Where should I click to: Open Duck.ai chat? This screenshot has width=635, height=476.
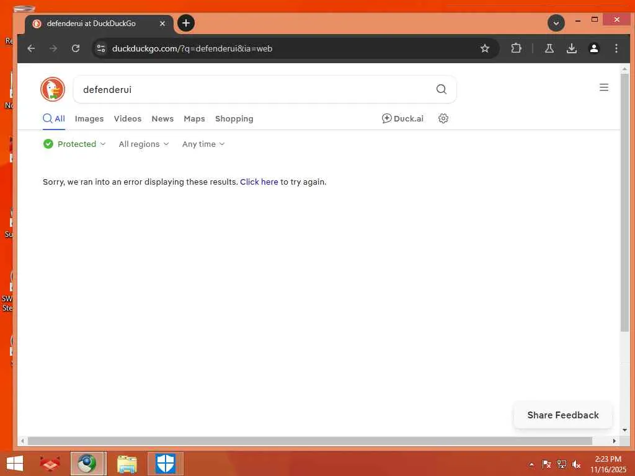(x=402, y=118)
